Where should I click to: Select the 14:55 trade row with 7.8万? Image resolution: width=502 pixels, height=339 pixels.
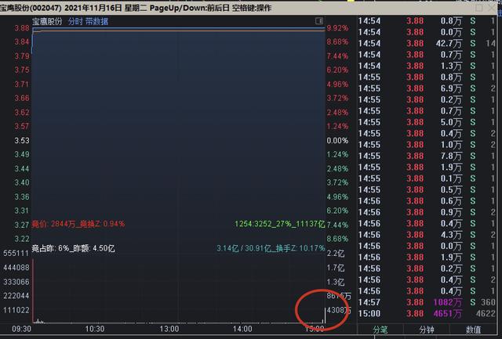[x=427, y=156]
